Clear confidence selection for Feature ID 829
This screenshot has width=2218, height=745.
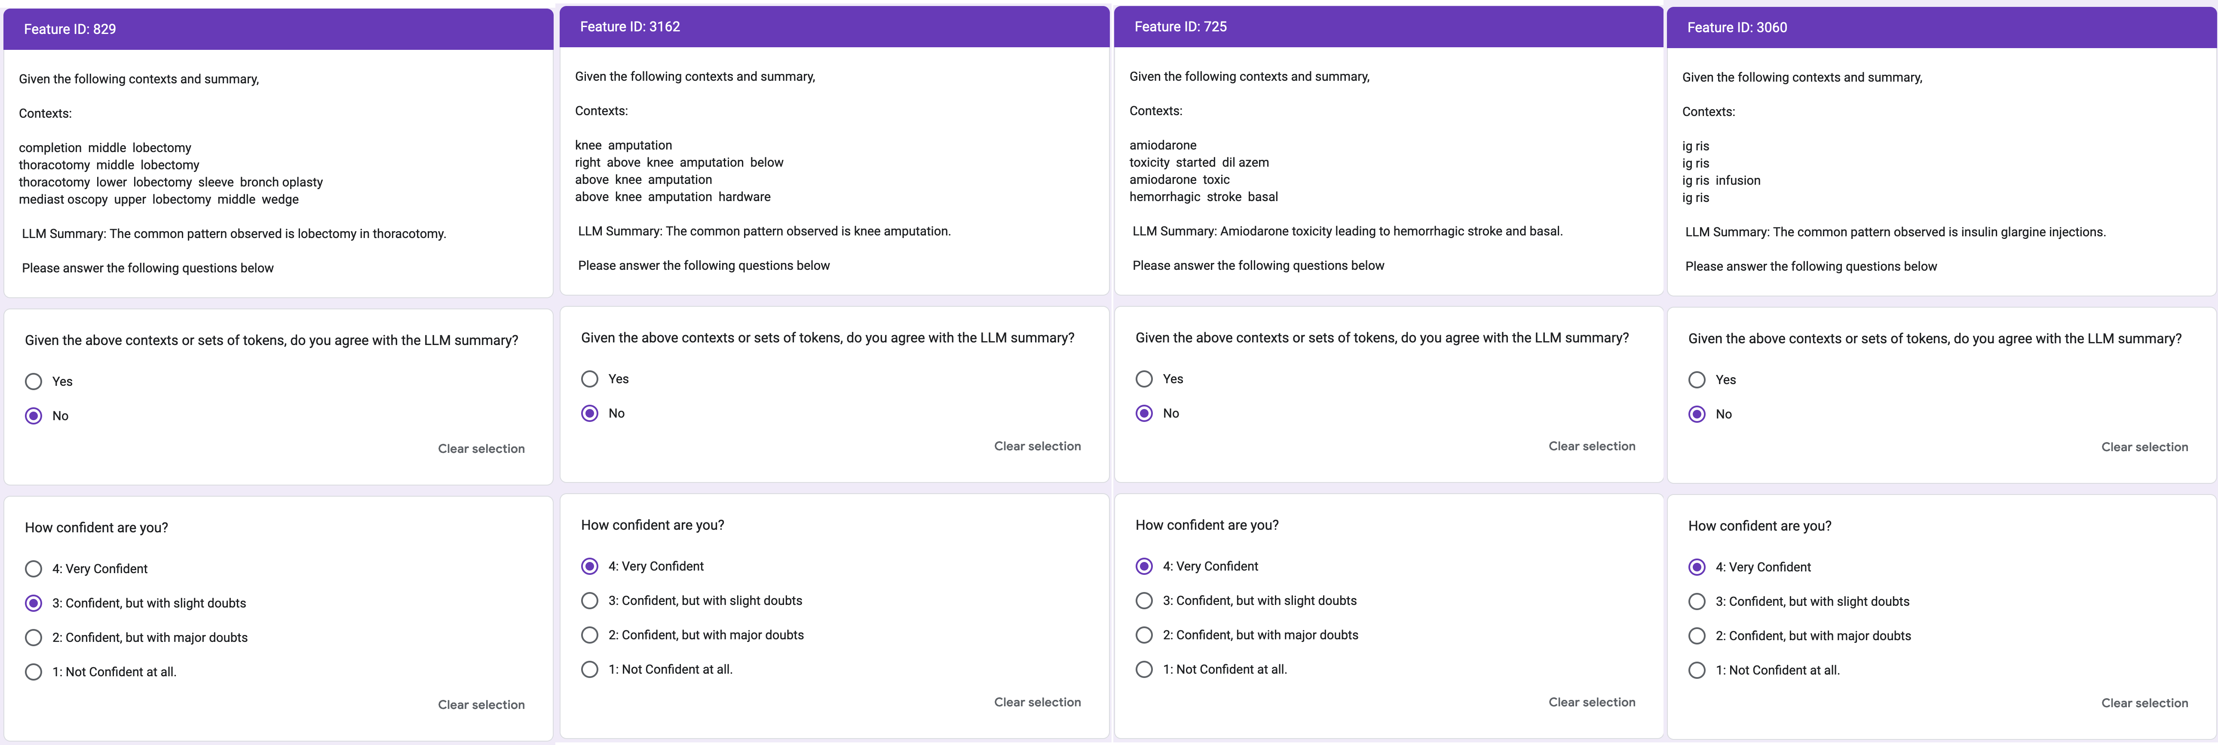[481, 705]
